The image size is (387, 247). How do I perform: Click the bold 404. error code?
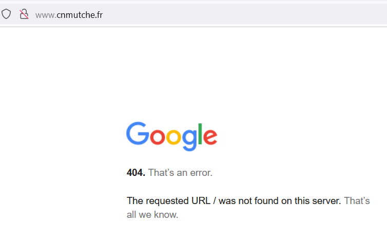pos(136,173)
